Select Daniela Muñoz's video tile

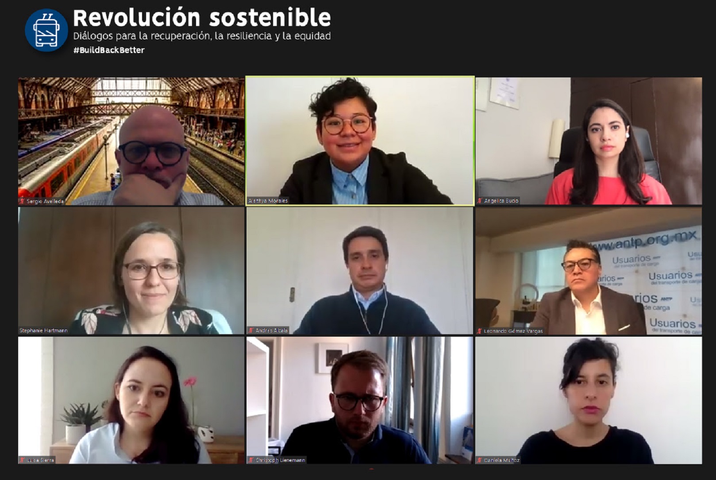pos(589,400)
